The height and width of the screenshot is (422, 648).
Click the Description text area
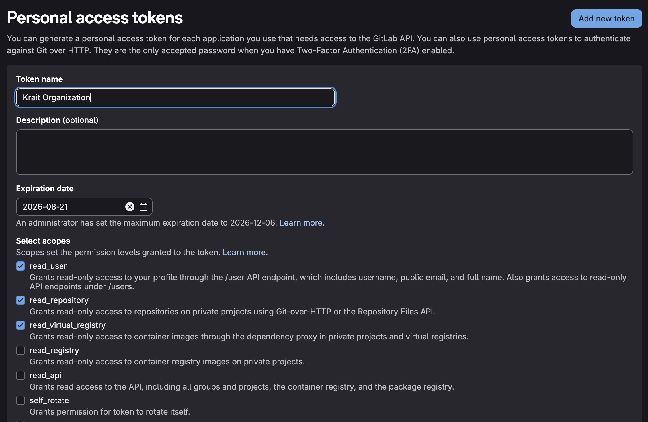click(x=324, y=152)
